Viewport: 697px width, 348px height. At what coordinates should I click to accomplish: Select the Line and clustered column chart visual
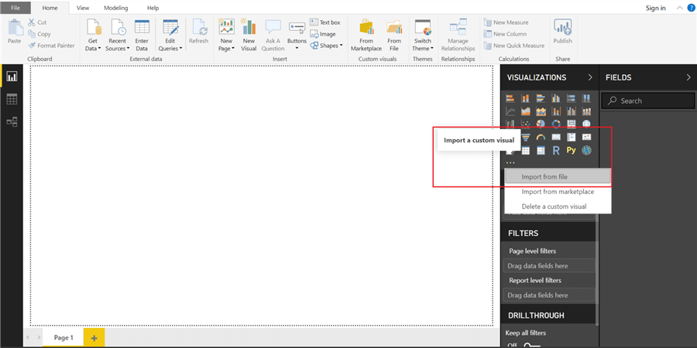pyautogui.click(x=572, y=111)
